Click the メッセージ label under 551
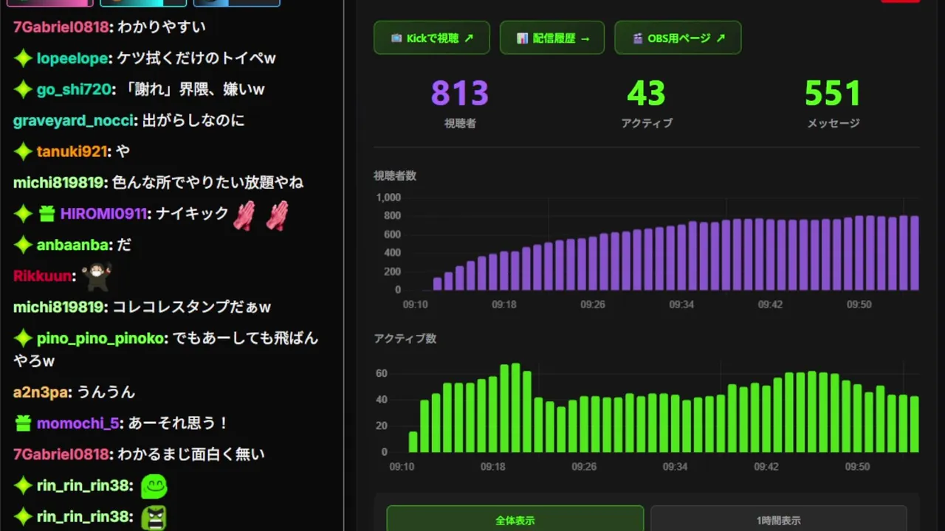Image resolution: width=945 pixels, height=531 pixels. click(x=833, y=123)
